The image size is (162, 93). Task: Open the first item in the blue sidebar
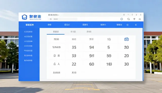[x=28, y=32]
